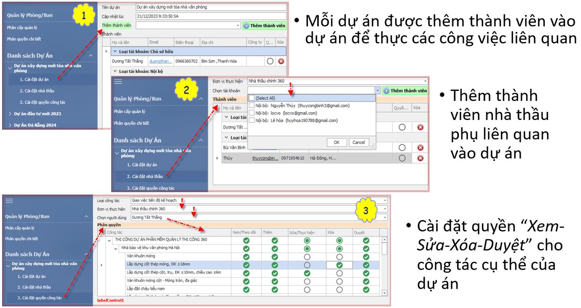Click OK in the account selection popup
Viewport: 581px width, 308px height.
pos(337,142)
